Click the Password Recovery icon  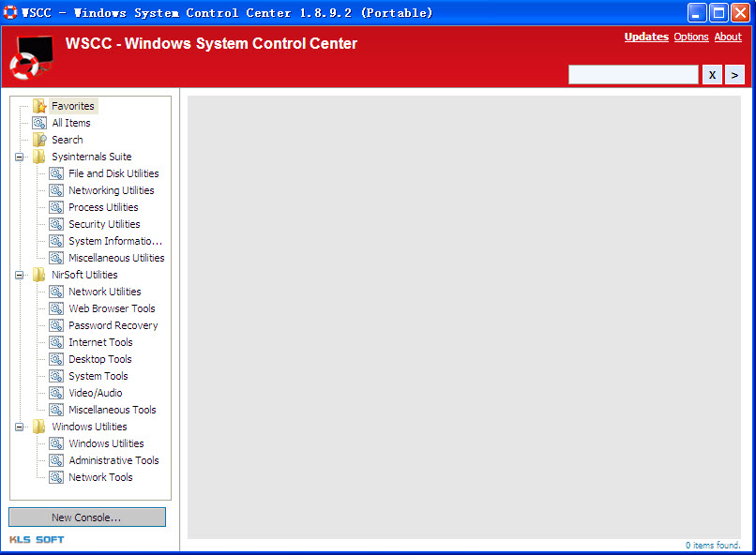click(x=56, y=325)
